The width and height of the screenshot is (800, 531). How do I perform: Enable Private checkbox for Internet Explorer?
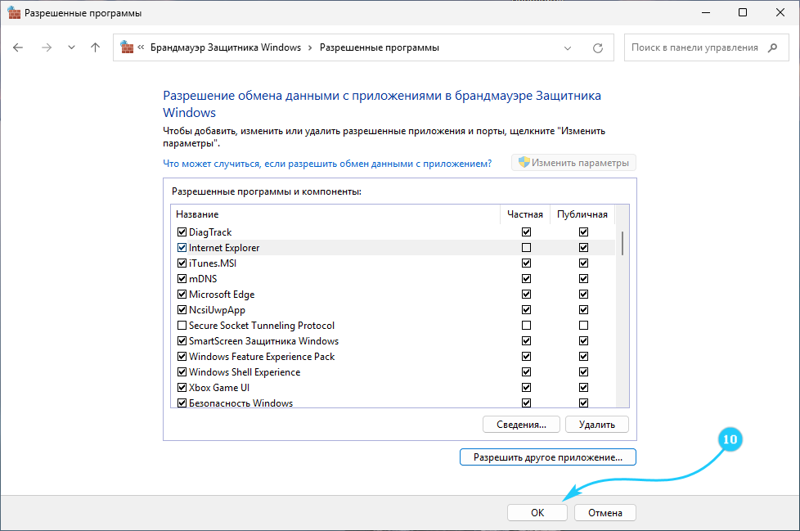coord(526,247)
